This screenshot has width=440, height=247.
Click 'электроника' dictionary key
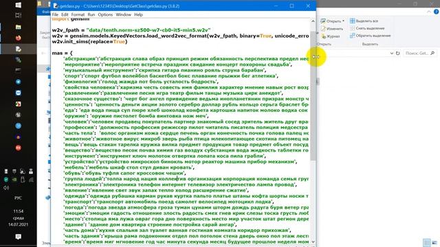tap(82, 185)
